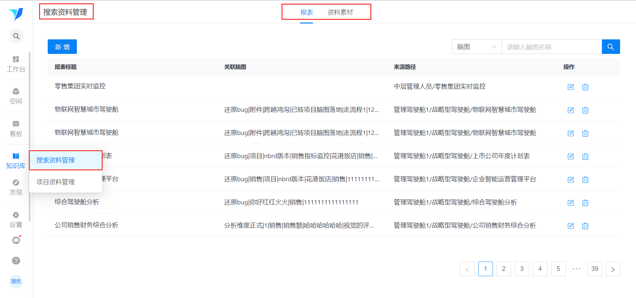The width and height of the screenshot is (636, 298).
Task: Go to next page with right arrow
Action: click(x=613, y=269)
